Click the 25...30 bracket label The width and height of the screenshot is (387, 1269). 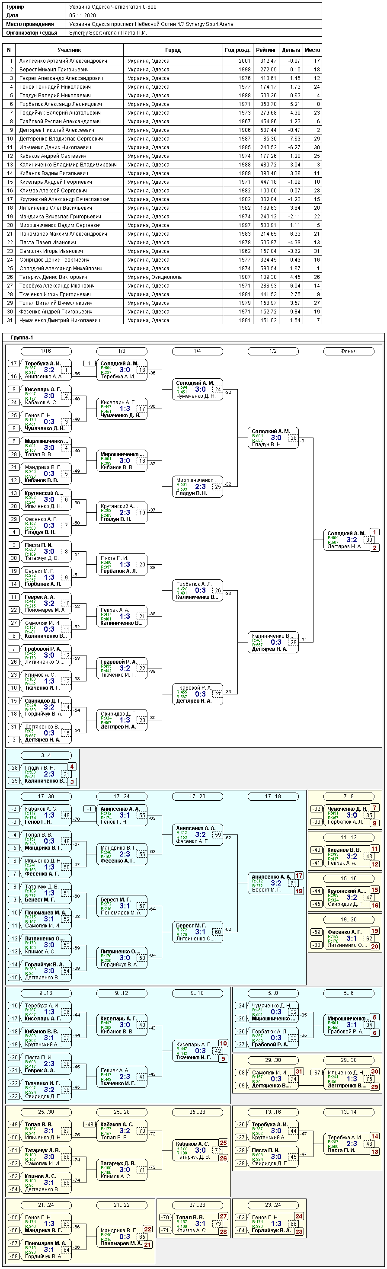[46, 1112]
